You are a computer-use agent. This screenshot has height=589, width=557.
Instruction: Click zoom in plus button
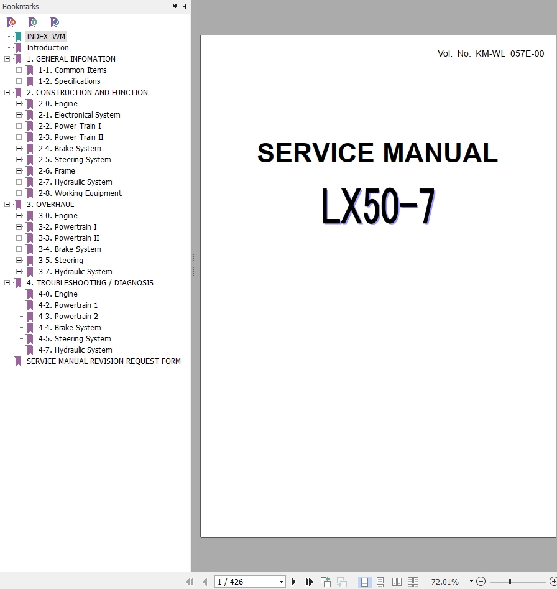(553, 582)
